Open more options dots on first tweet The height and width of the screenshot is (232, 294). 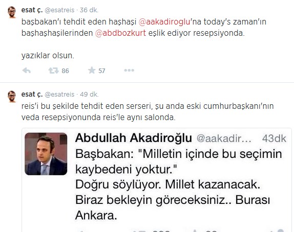[x=129, y=71]
